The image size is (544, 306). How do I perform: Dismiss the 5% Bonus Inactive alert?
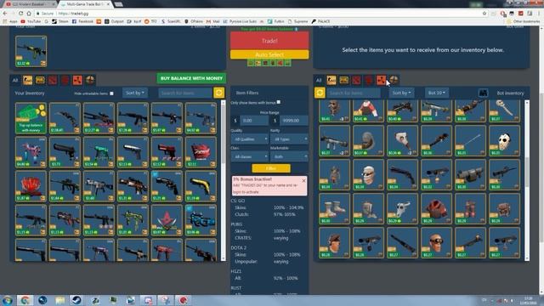[x=304, y=181]
